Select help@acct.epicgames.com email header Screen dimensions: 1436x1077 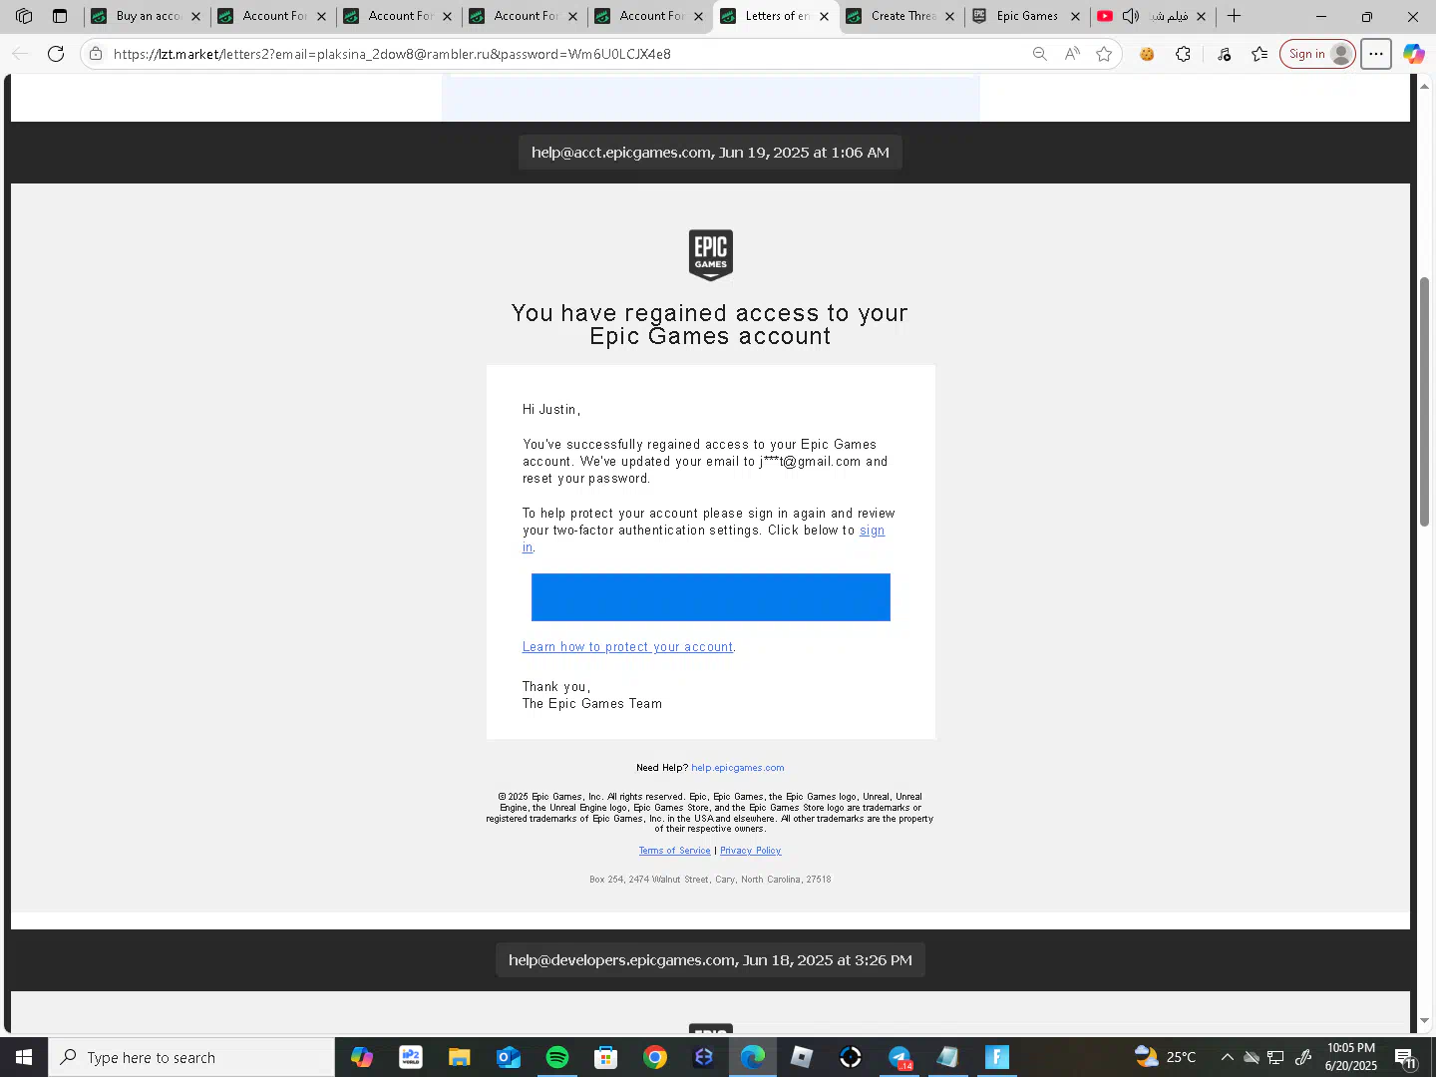(x=710, y=153)
